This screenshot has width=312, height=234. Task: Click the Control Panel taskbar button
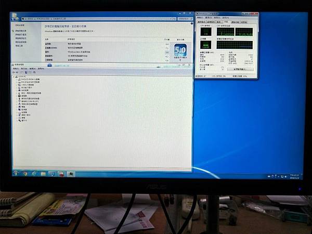pyautogui.click(x=53, y=174)
